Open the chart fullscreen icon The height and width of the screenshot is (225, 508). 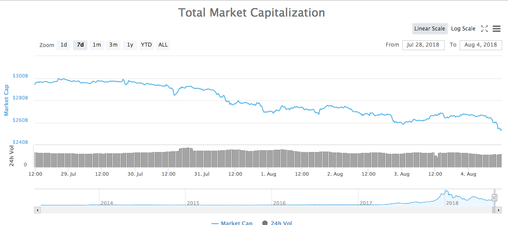pyautogui.click(x=484, y=29)
